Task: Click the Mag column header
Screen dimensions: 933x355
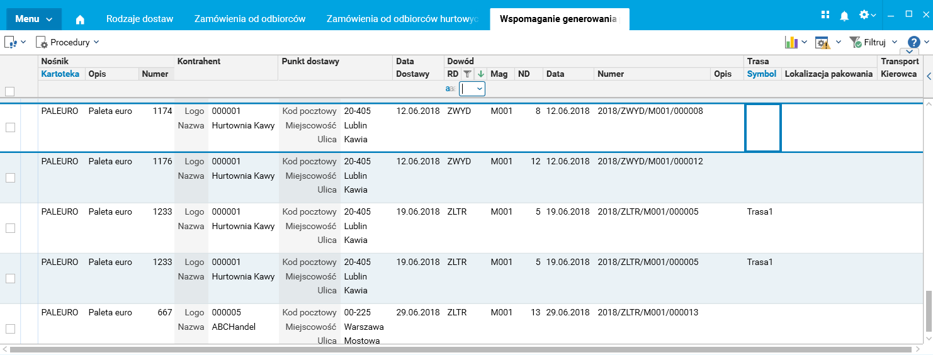Action: click(x=499, y=74)
